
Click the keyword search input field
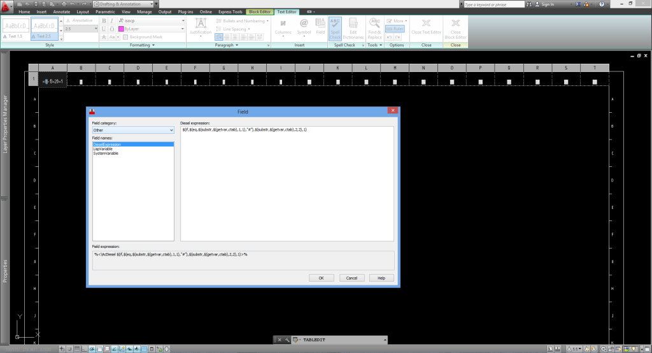[x=493, y=4]
